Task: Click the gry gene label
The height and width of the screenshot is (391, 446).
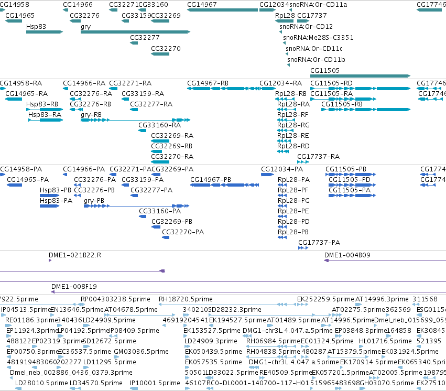Action: (85, 27)
